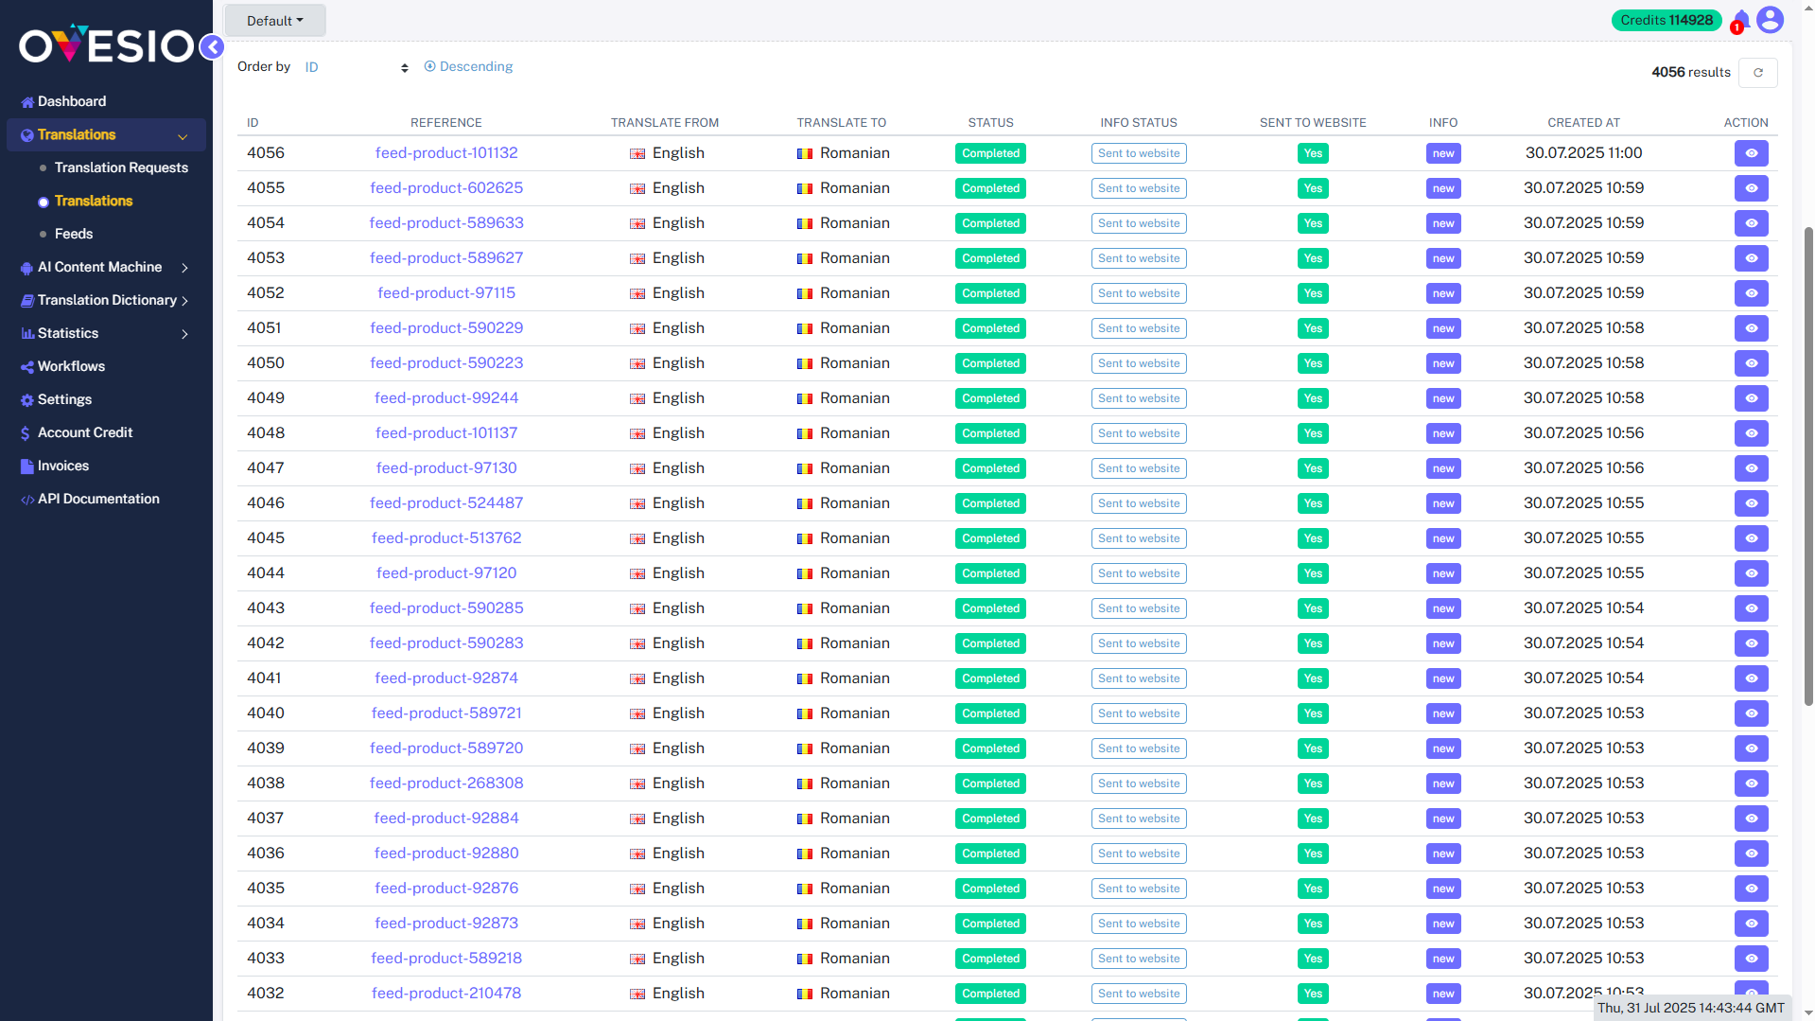Open API Documentation
This screenshot has width=1815, height=1021.
coord(97,499)
